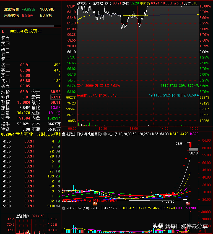Click the 最低 value 60.11
The width and height of the screenshot is (213, 234).
[56, 102]
